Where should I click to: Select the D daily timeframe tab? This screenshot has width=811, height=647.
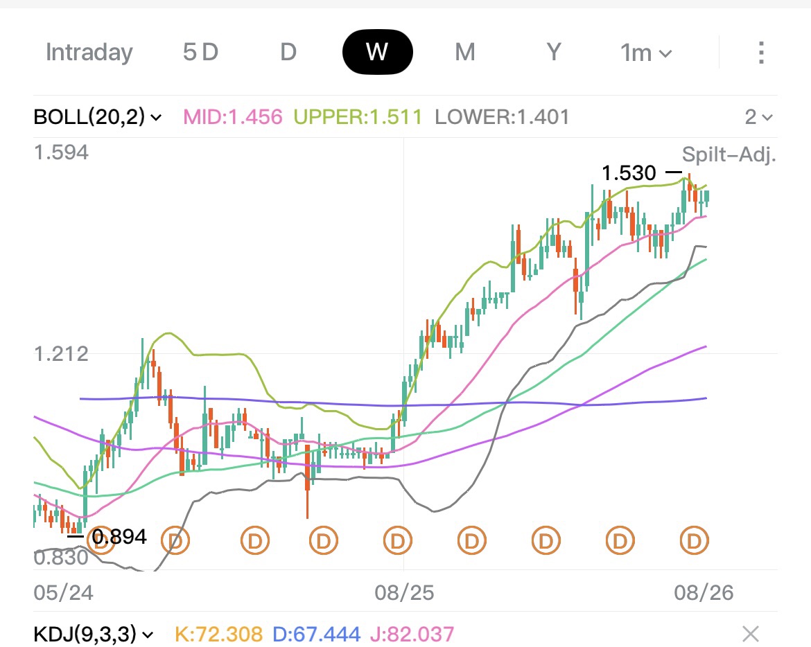click(x=288, y=52)
